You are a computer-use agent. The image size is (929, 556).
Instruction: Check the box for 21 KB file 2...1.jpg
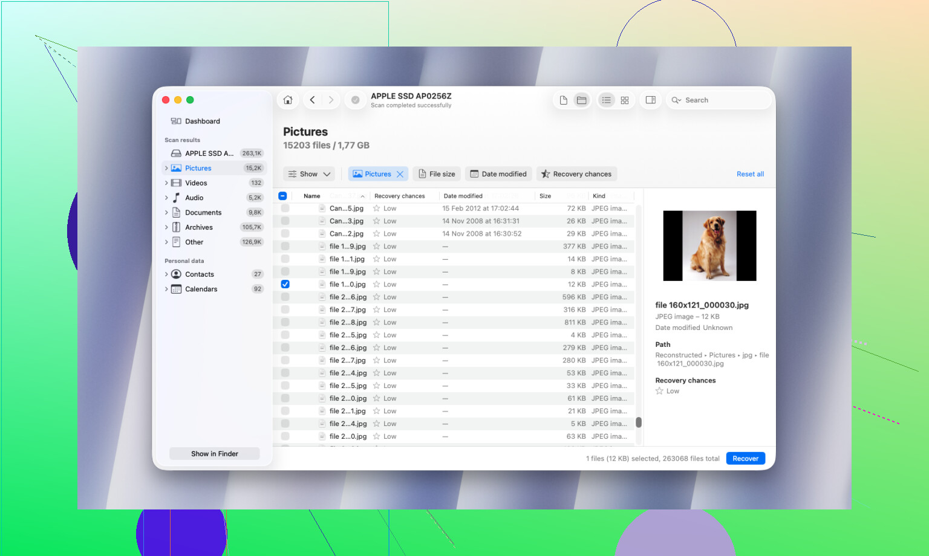click(285, 411)
